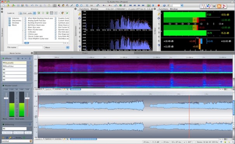Open the open-file toolbar dropdown arrow

(15, 5)
